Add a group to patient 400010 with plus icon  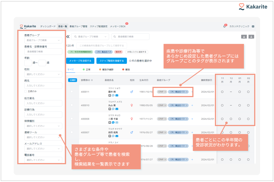click(x=192, y=105)
